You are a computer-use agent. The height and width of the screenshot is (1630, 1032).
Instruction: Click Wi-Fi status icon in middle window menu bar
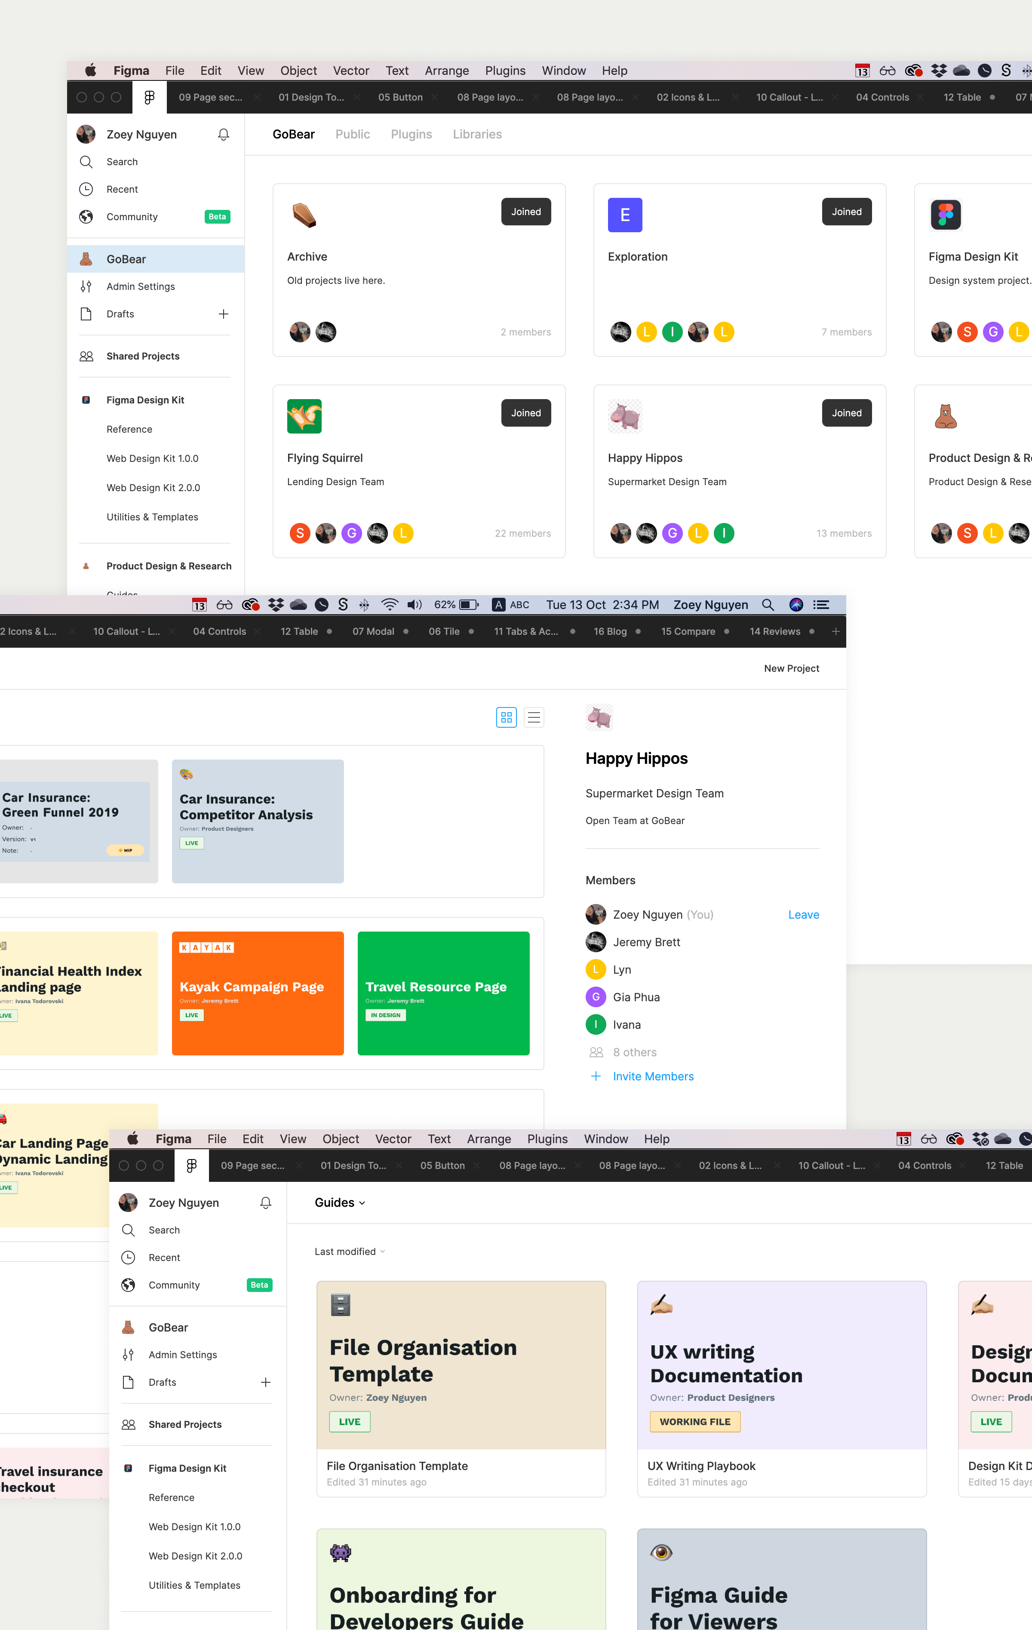coord(390,605)
